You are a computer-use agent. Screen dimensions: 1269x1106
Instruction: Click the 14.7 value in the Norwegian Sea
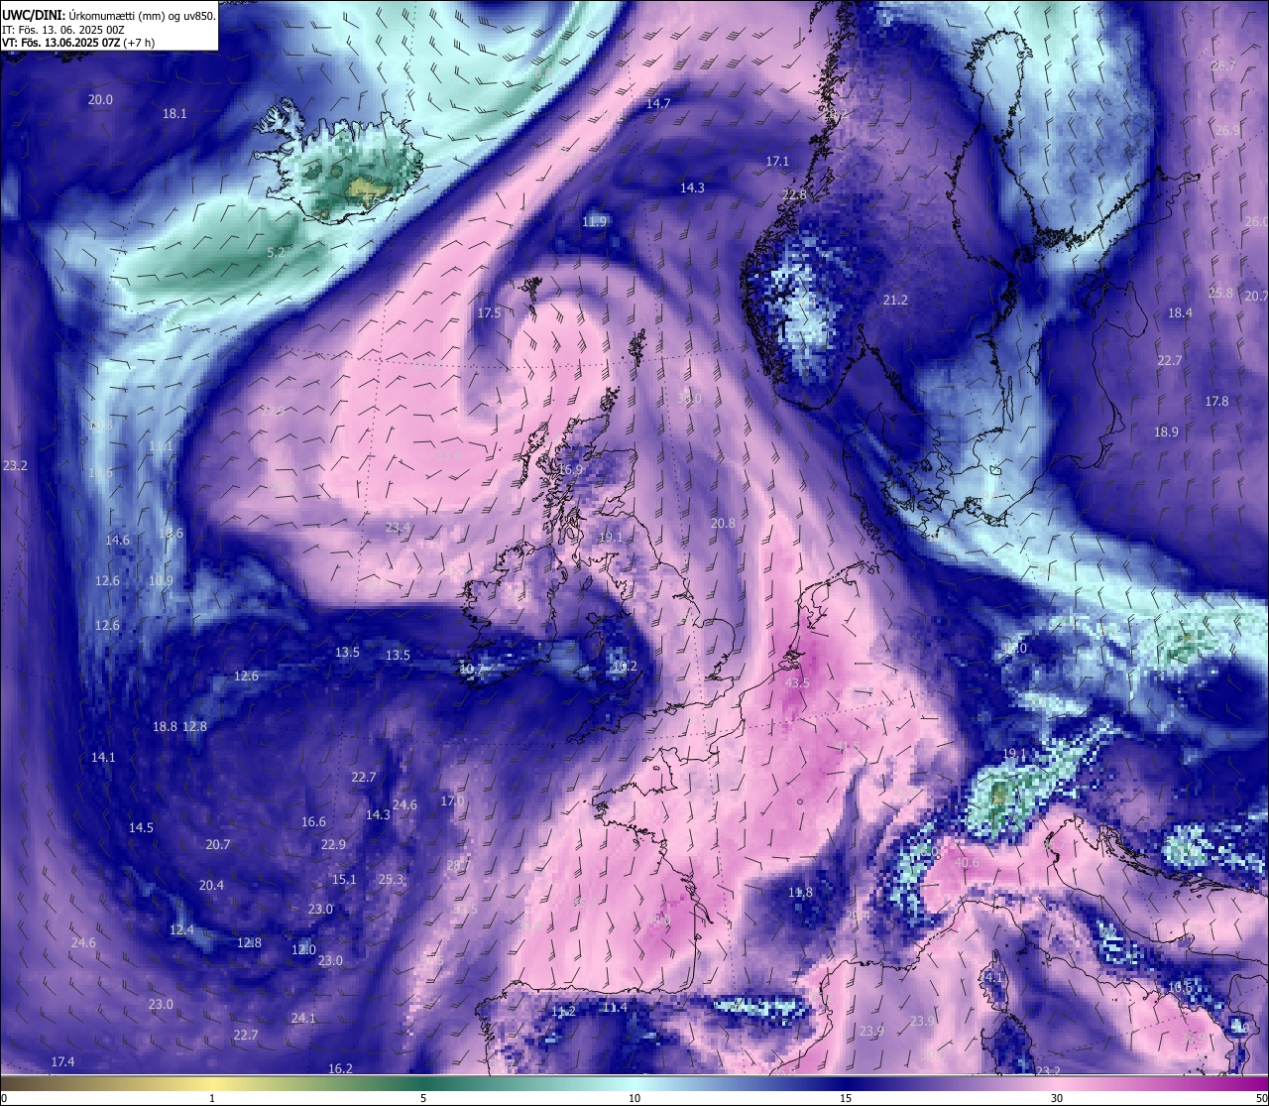click(x=658, y=104)
